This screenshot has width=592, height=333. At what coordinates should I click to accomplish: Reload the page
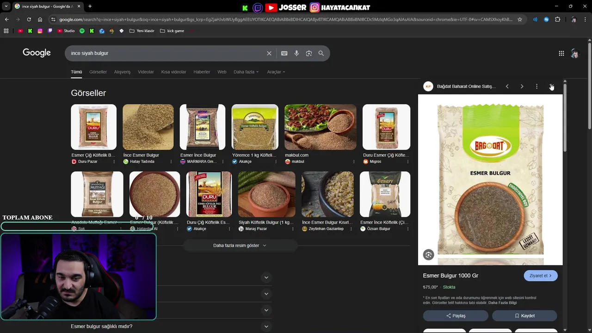pos(29,19)
